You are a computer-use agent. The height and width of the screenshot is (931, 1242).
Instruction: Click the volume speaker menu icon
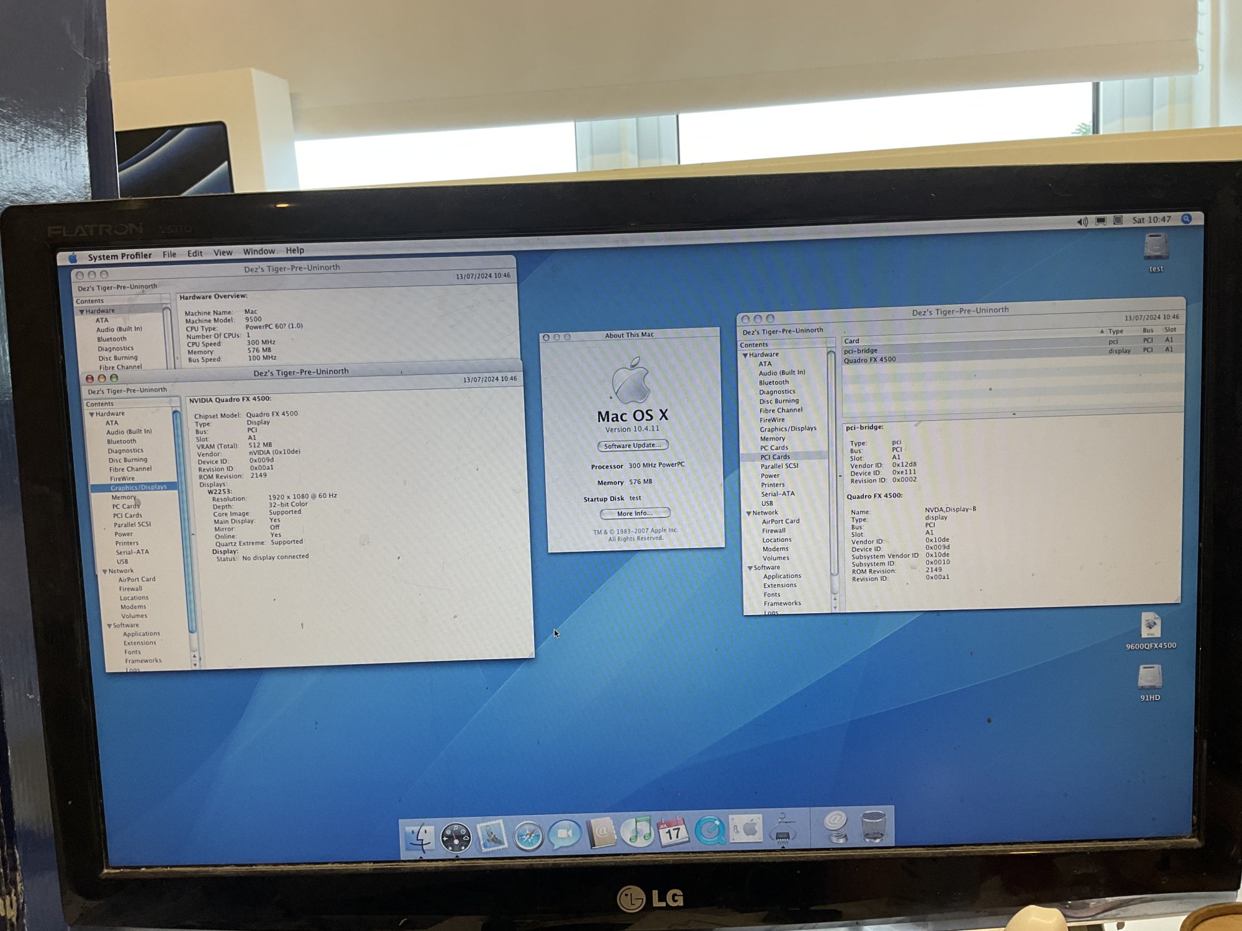(x=1082, y=222)
